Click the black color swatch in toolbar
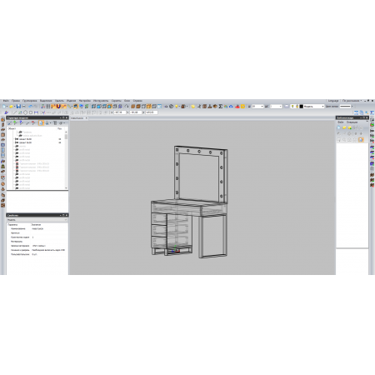The height and width of the screenshot is (375, 375). click(x=301, y=107)
